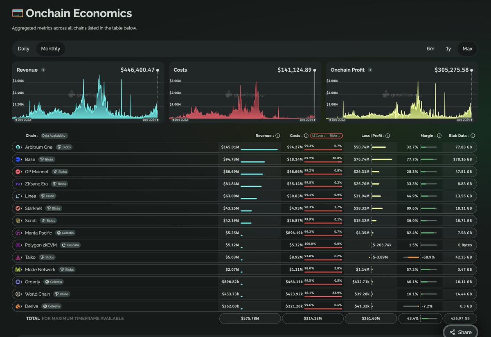The height and width of the screenshot is (337, 491).
Task: Click the Blob Data info icon
Action: pos(473,136)
